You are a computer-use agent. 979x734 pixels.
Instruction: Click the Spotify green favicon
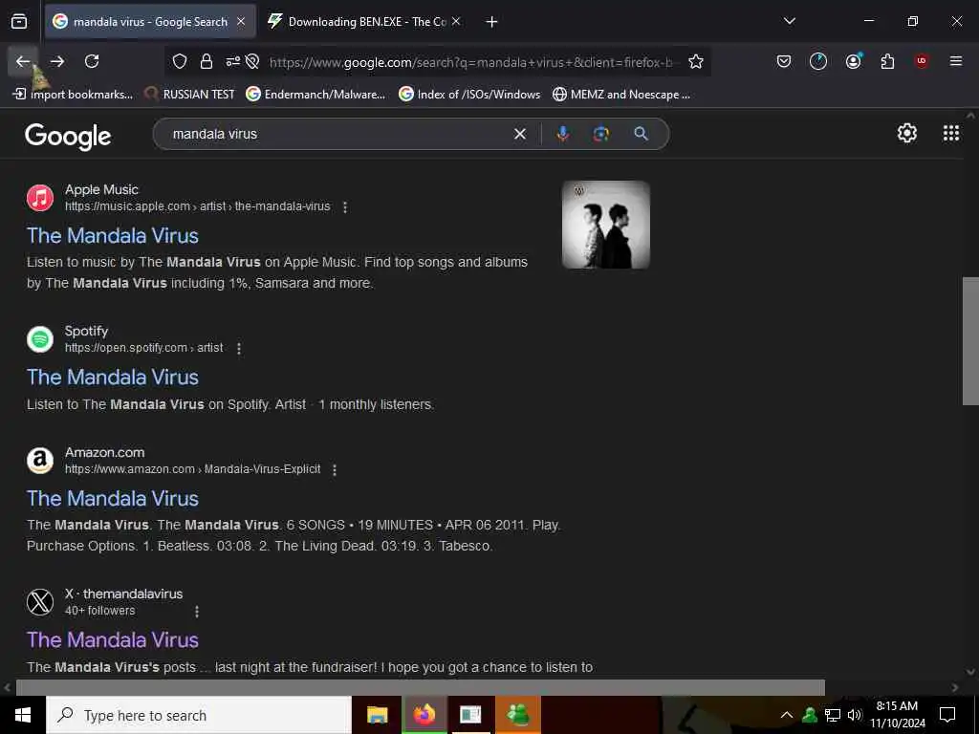click(x=40, y=339)
